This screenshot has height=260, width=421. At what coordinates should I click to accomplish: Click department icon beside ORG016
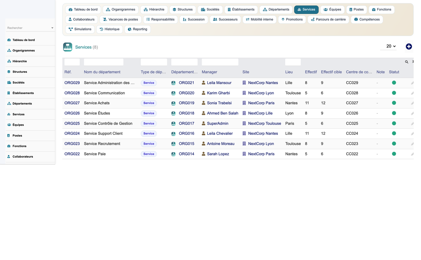(173, 134)
